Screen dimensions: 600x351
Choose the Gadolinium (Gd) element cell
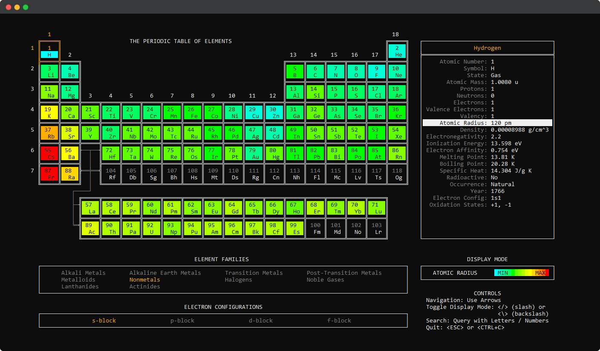tap(234, 208)
